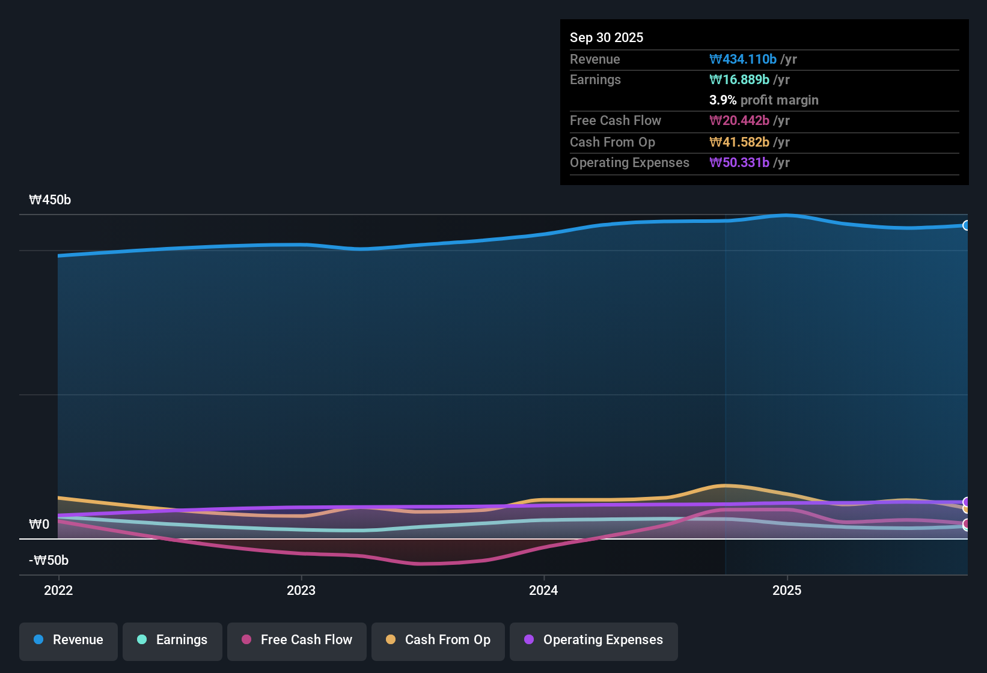
Task: Toggle the Operating Expenses series
Action: [593, 641]
